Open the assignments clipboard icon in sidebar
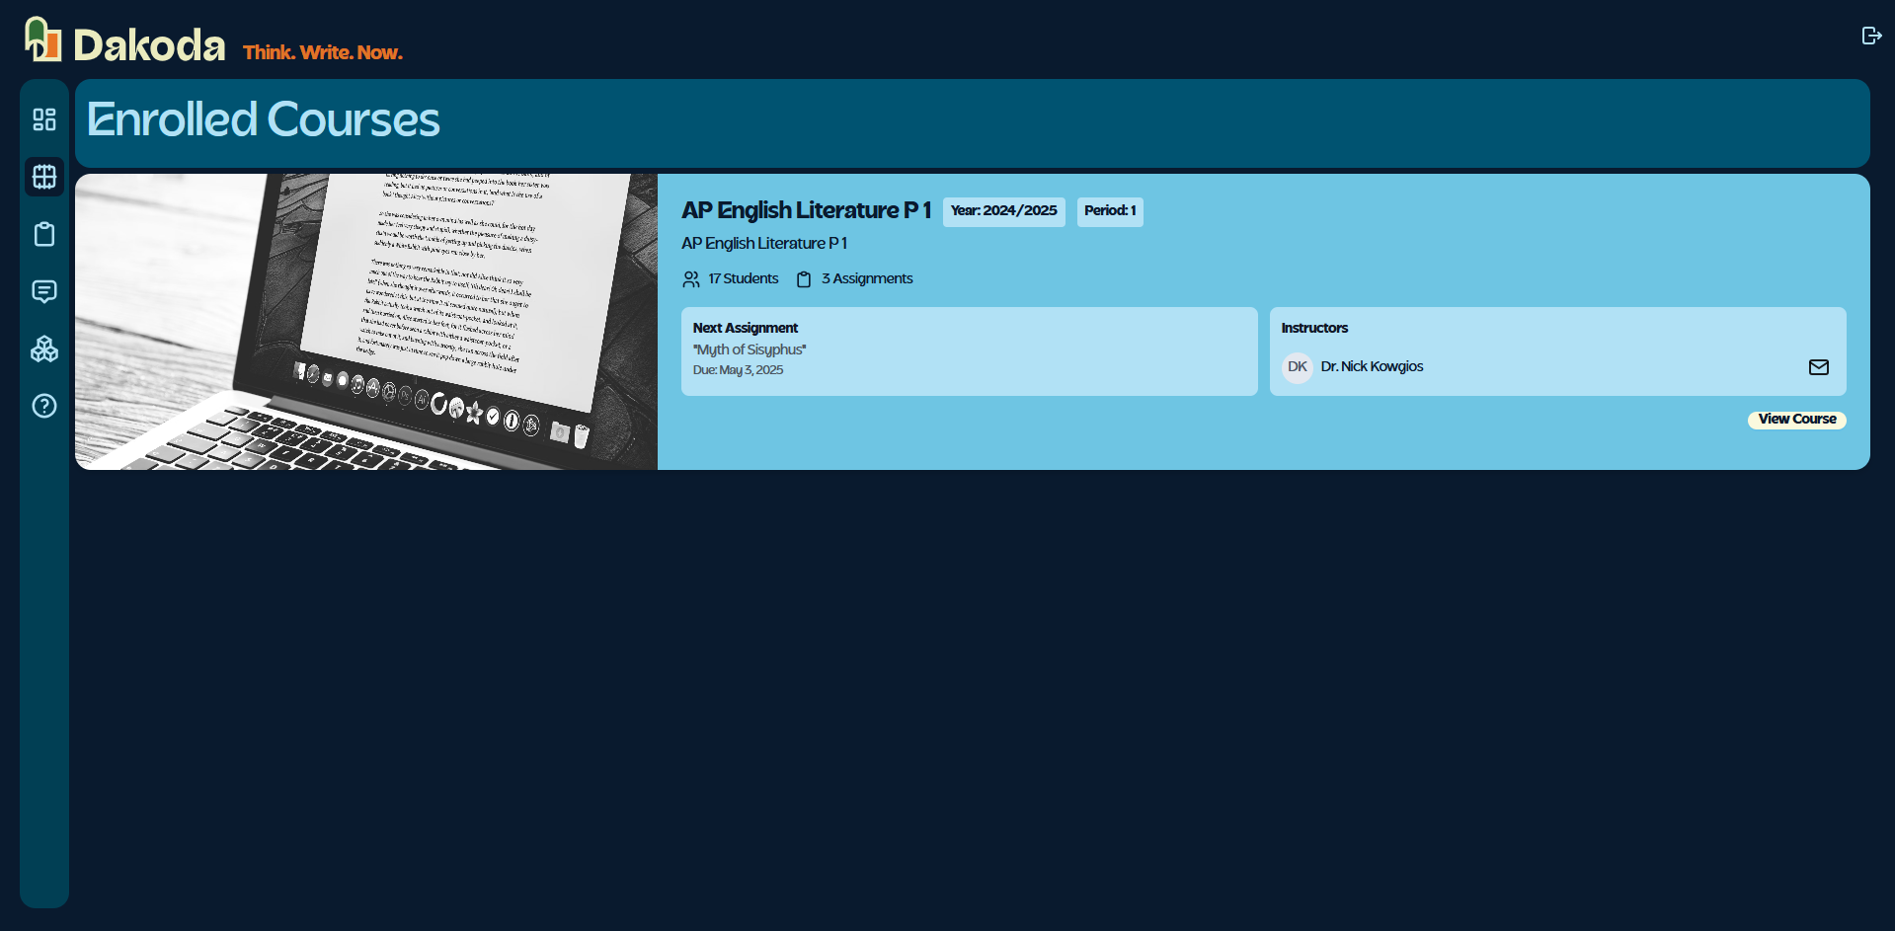1895x931 pixels. (x=44, y=234)
